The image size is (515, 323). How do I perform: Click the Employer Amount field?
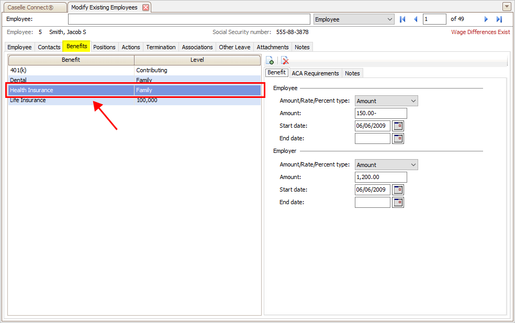[380, 177]
